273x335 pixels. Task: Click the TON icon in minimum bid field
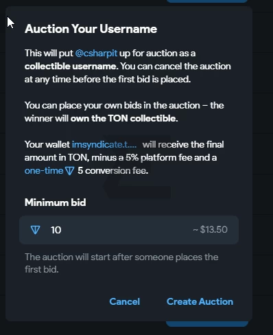pos(35,230)
